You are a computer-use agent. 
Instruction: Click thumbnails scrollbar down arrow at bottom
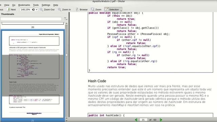click(66, 121)
